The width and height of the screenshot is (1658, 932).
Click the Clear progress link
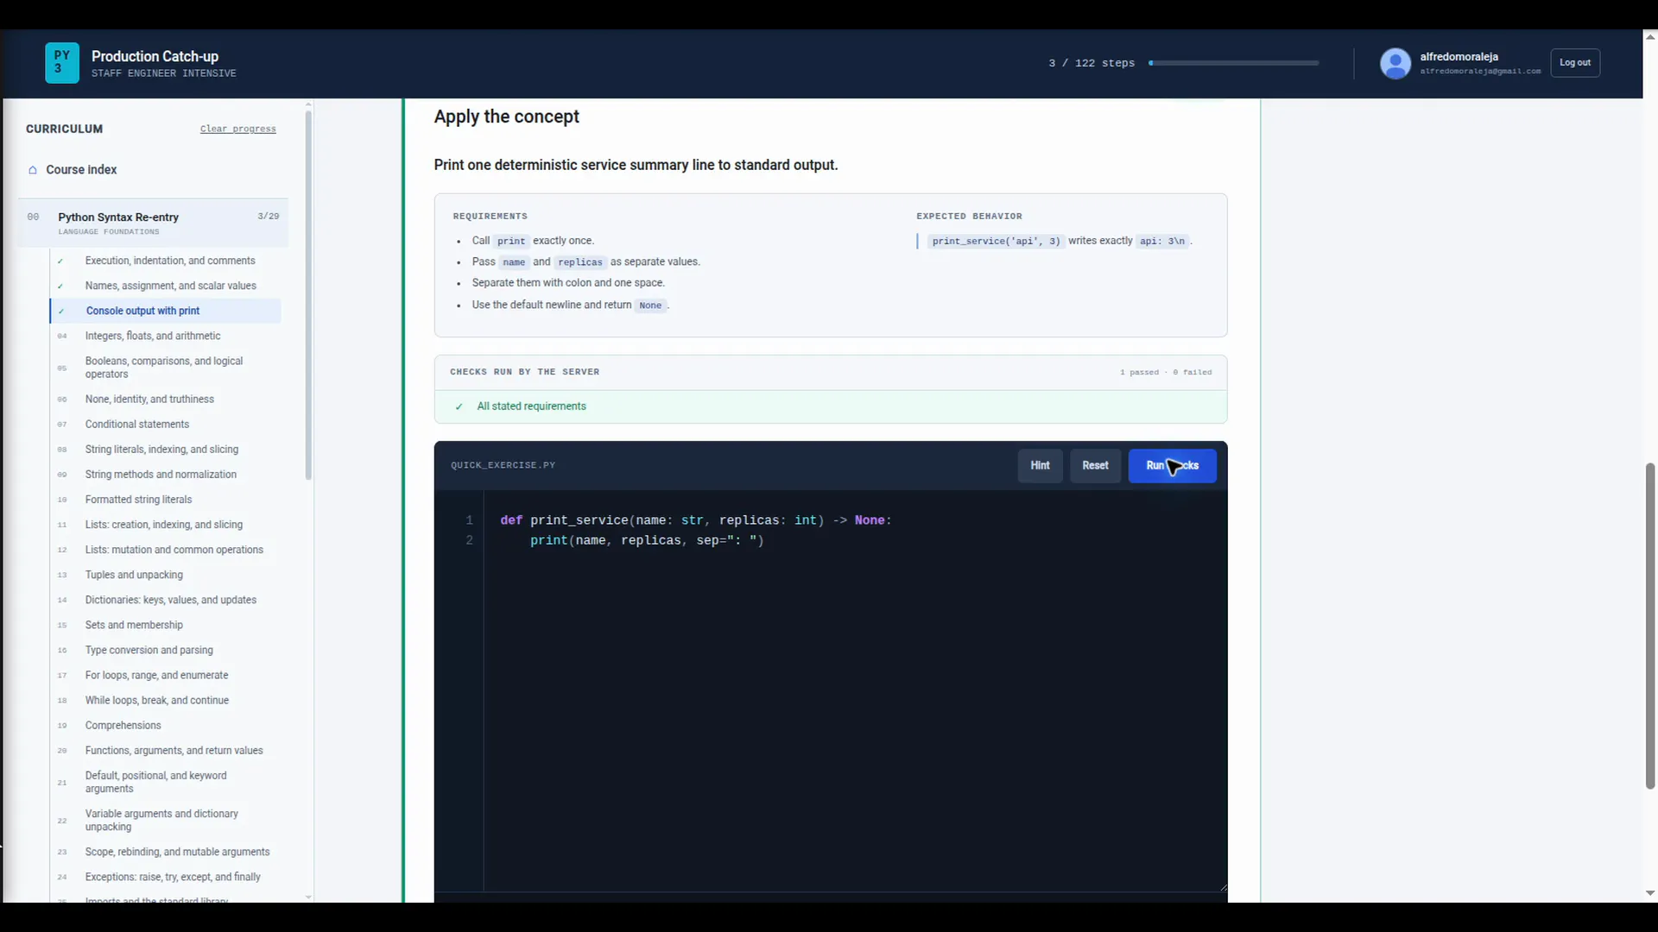238,129
